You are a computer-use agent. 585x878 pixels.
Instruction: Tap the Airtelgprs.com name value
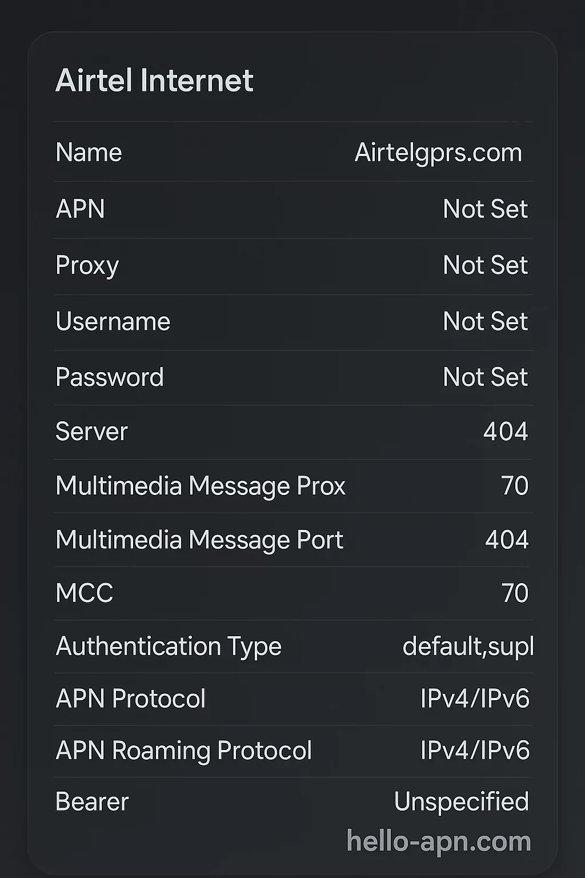tap(438, 153)
